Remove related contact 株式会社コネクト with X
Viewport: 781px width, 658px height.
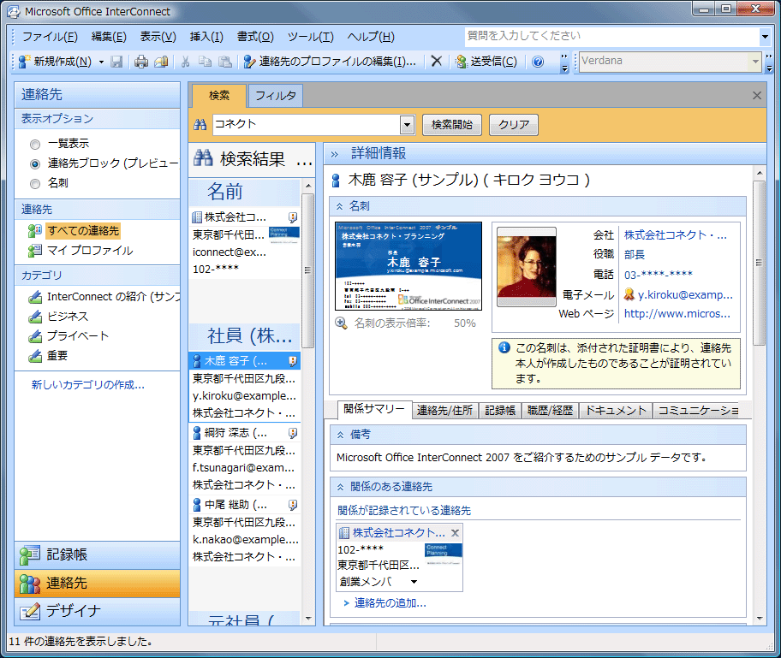click(x=455, y=533)
